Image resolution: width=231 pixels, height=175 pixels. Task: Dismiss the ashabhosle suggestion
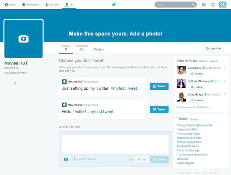click(225, 67)
